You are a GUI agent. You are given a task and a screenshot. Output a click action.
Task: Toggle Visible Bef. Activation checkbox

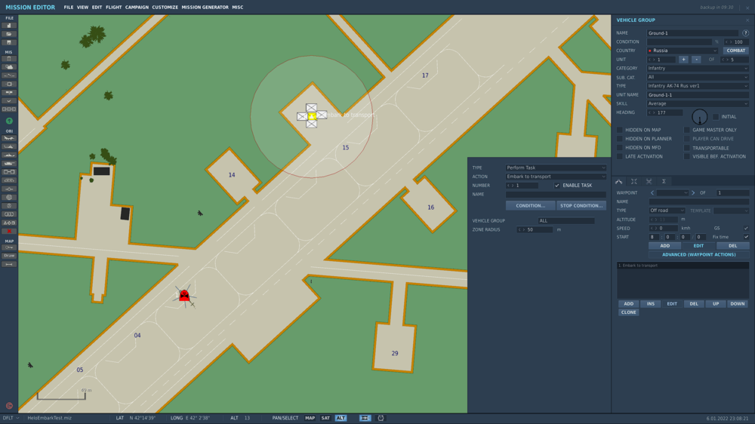coord(687,156)
